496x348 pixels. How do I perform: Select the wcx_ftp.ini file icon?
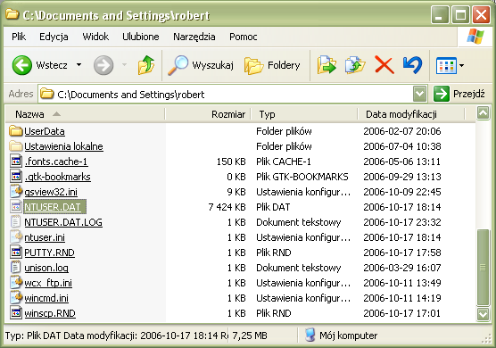[16, 283]
